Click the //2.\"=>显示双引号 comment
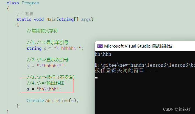Viewport: 195px width, 114px height. pyautogui.click(x=48, y=60)
